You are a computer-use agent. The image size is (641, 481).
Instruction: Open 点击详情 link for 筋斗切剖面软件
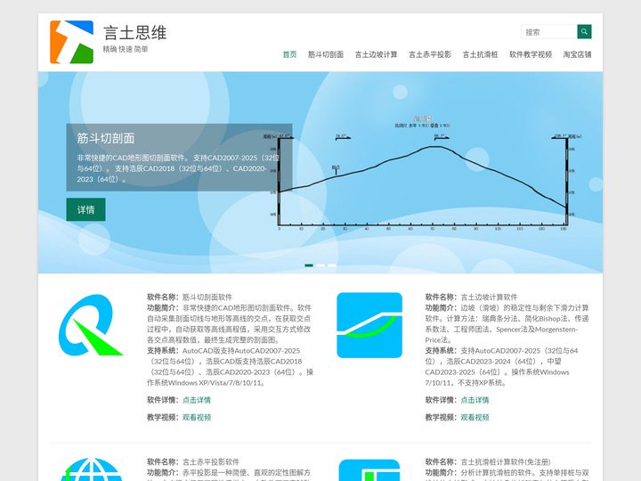(x=197, y=400)
